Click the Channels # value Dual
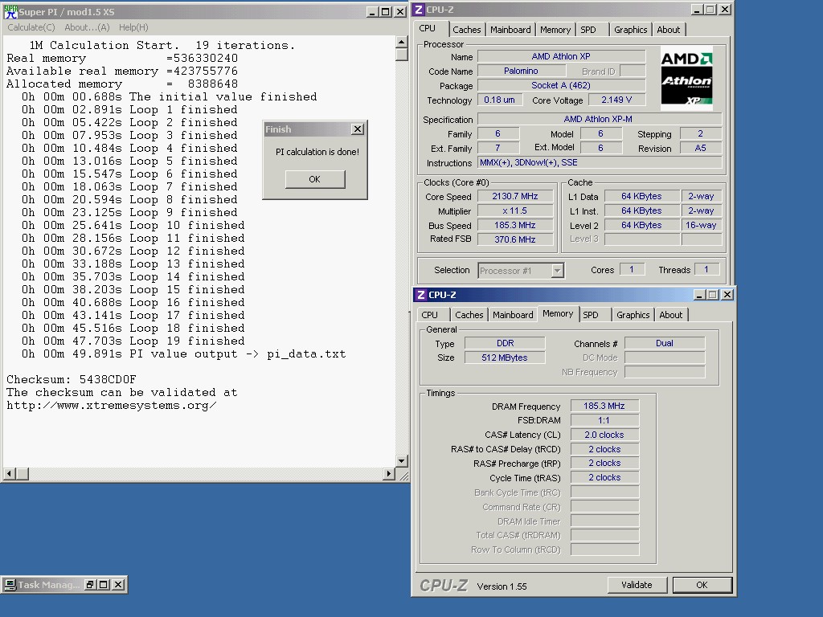 pos(665,343)
